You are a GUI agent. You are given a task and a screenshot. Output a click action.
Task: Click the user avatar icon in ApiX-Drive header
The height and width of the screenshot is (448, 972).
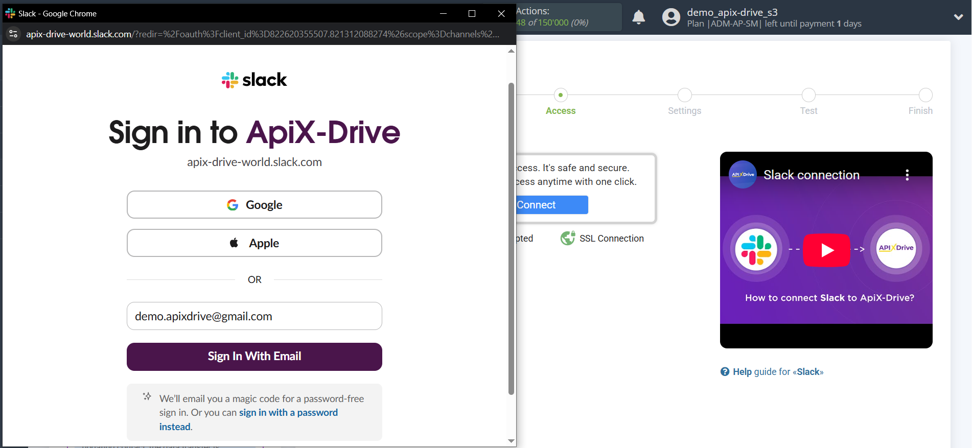[x=671, y=17]
